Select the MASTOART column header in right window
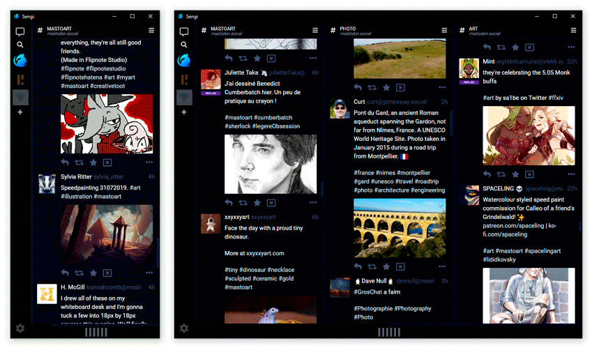The image size is (592, 348). click(x=222, y=31)
